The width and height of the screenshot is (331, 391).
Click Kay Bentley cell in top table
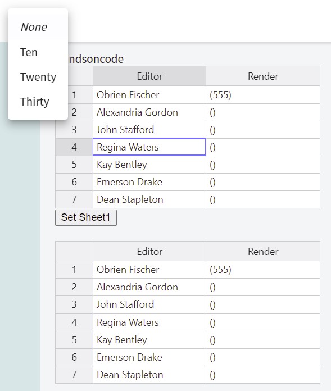click(x=149, y=165)
